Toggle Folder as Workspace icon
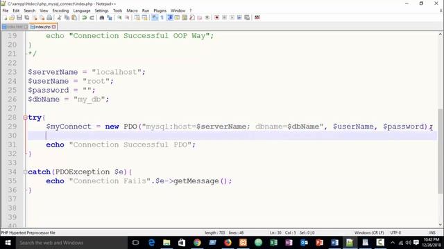Image resolution: width=444 pixels, height=249 pixels. pyautogui.click(x=200, y=17)
